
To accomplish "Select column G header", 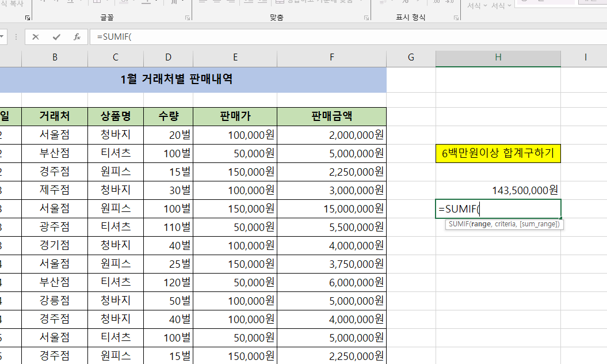I will coord(411,58).
